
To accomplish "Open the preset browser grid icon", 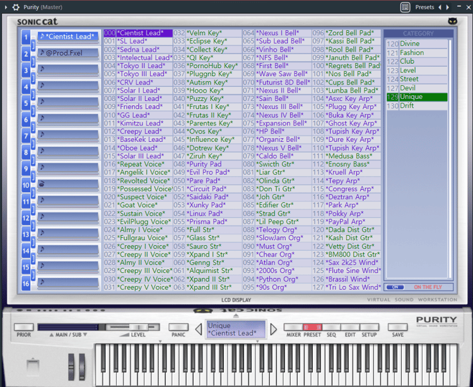I will 405,7.
